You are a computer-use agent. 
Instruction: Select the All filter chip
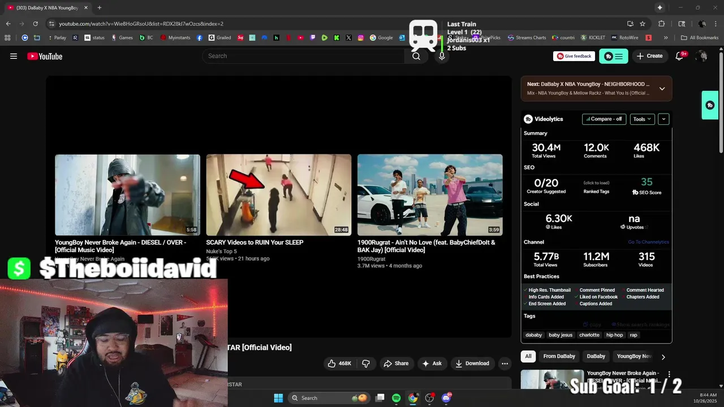(528, 357)
